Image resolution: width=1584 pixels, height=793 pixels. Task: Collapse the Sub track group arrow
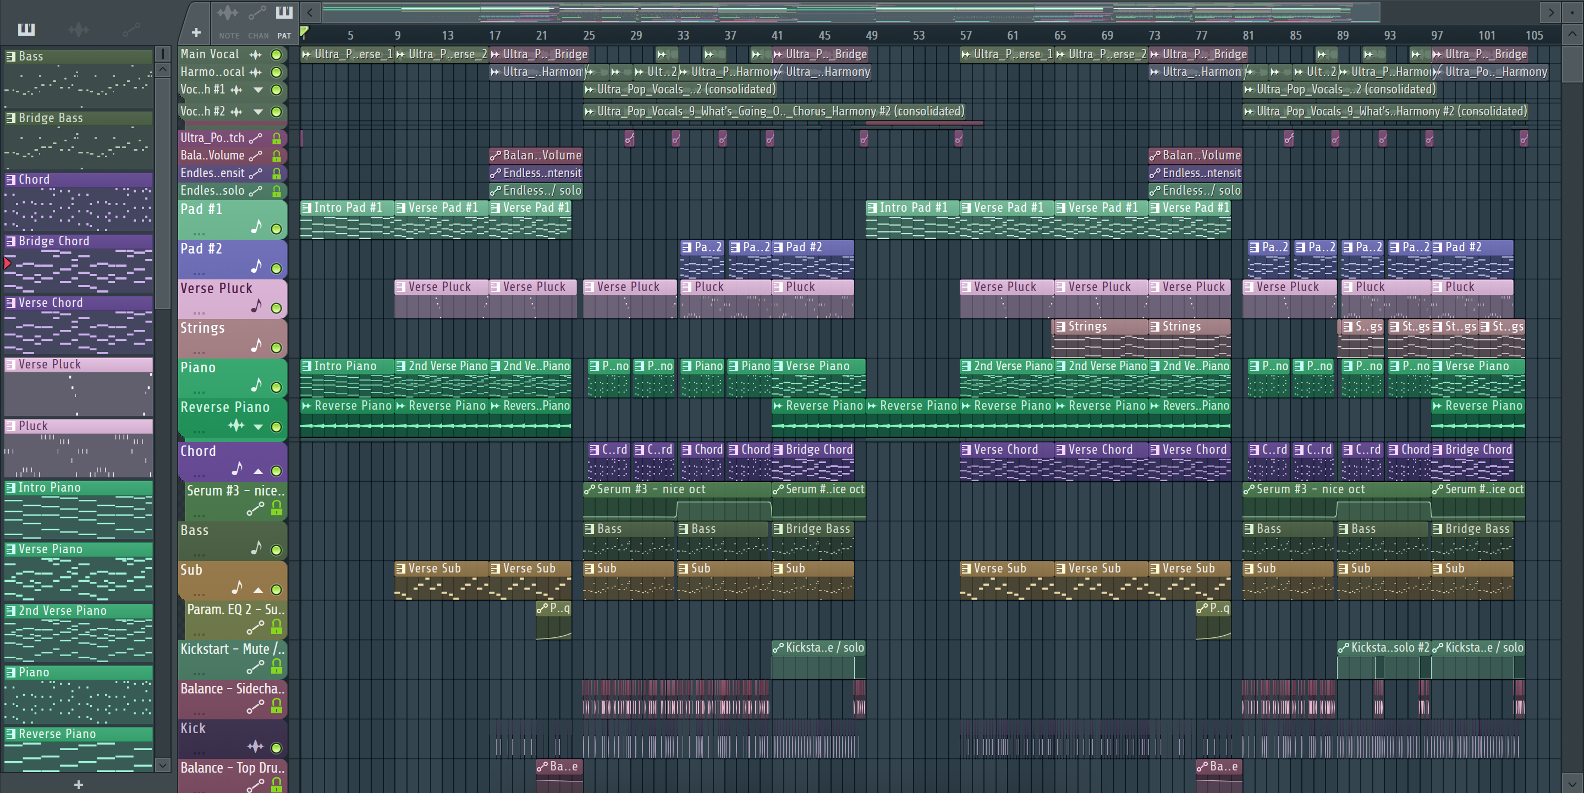click(x=258, y=590)
